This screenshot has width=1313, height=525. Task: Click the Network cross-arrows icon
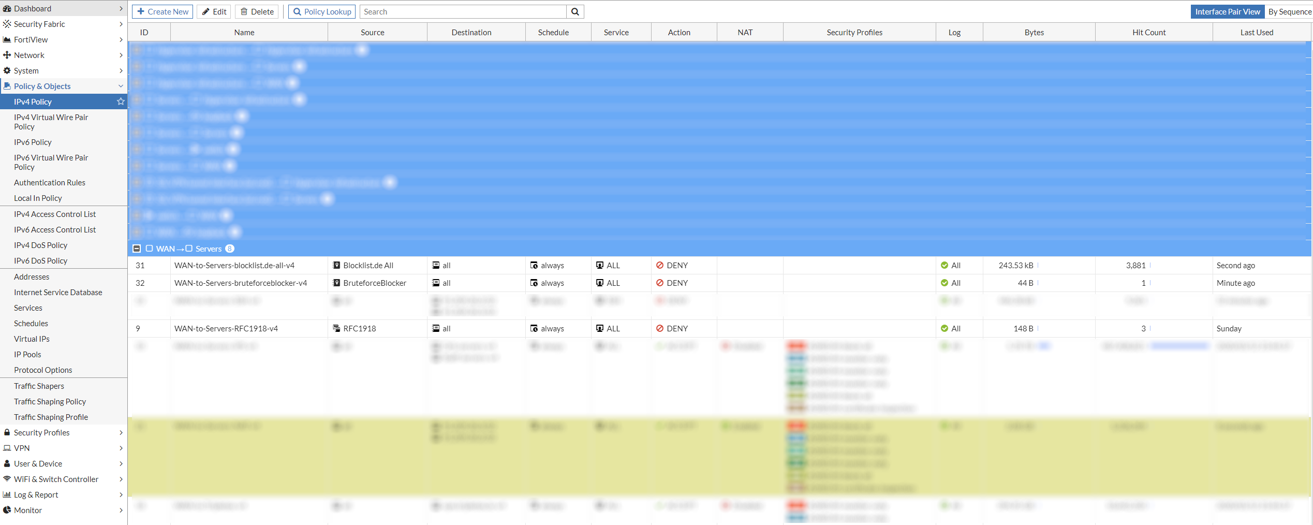[x=7, y=55]
